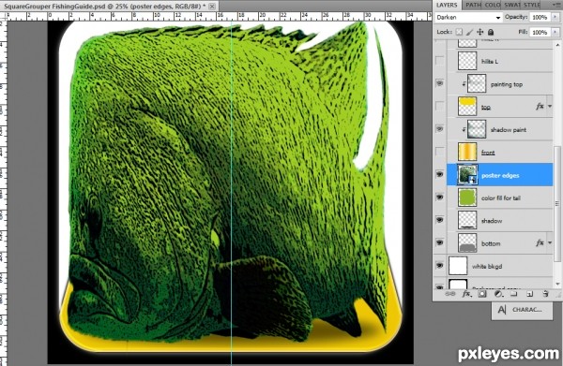The height and width of the screenshot is (366, 563).
Task: Hide the bottom layer
Action: (439, 242)
